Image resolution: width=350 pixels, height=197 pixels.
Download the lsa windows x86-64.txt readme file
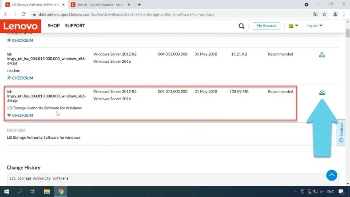(x=322, y=55)
